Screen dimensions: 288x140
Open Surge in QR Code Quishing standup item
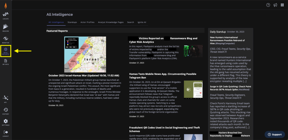click(x=231, y=88)
